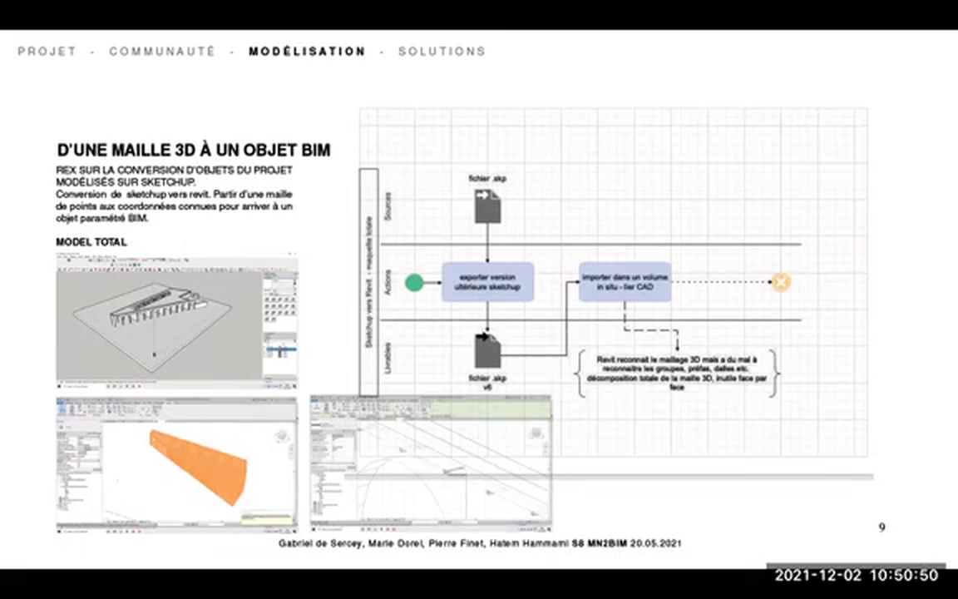Switch to the SOLUTIONS section
Screen dimensions: 958x599
[442, 52]
